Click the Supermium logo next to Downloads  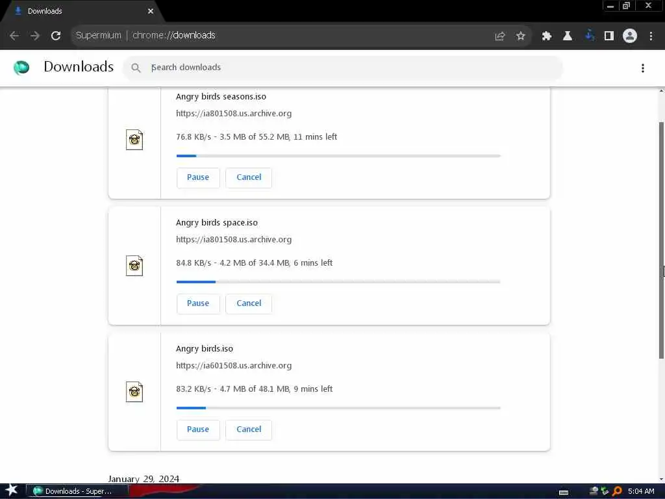pyautogui.click(x=21, y=67)
